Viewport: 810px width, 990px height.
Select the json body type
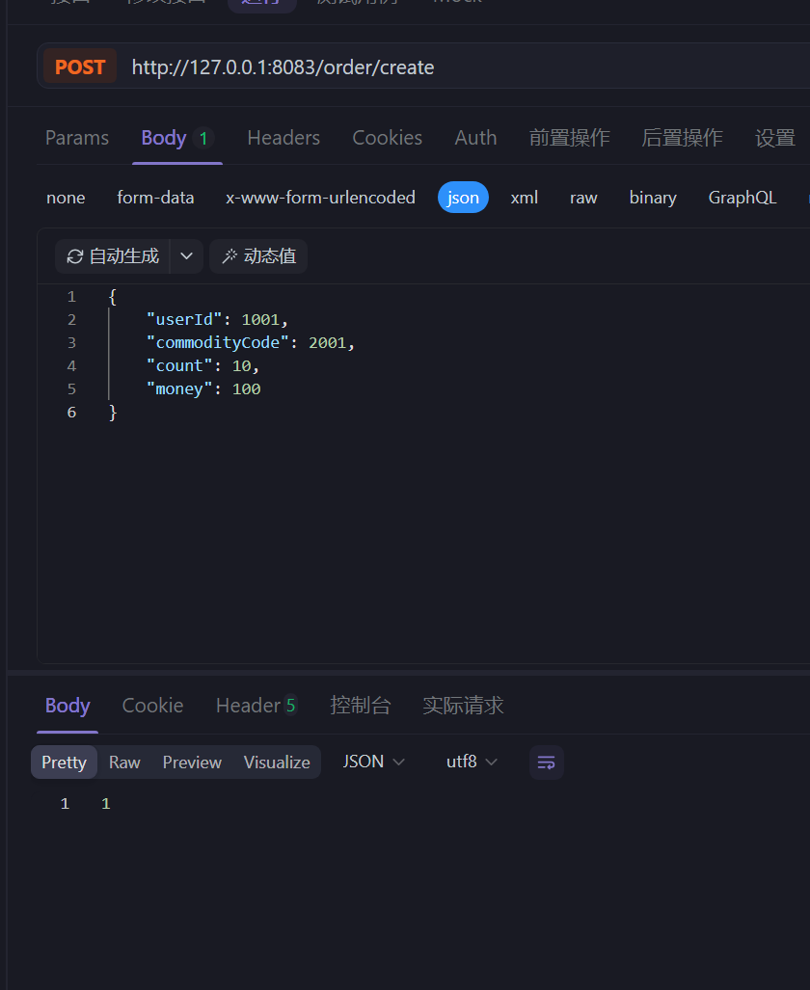tap(463, 197)
